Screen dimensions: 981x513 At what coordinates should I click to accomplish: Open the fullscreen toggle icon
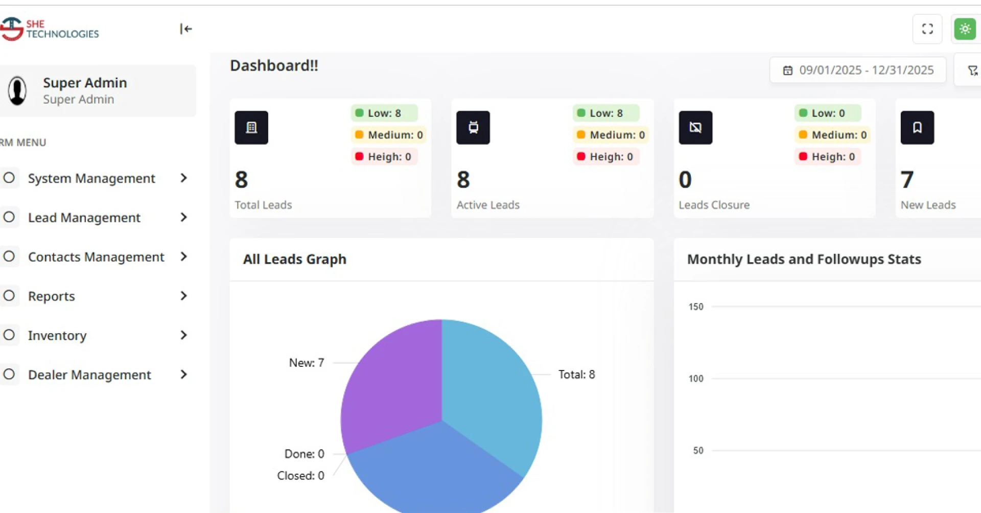[927, 29]
